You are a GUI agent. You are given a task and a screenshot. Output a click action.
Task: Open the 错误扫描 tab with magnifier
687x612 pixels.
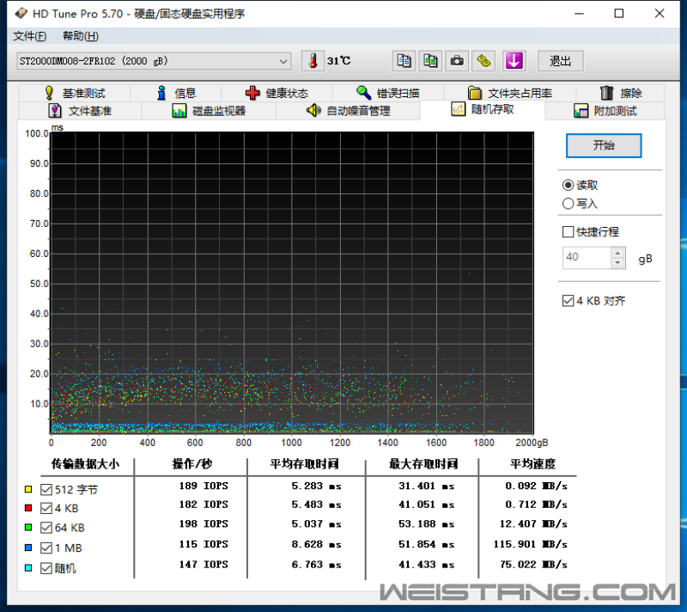[x=387, y=93]
